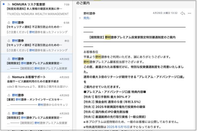
Task: Open the 6:58 【セキュリティ通知】 email
Action: pos(37,27)
